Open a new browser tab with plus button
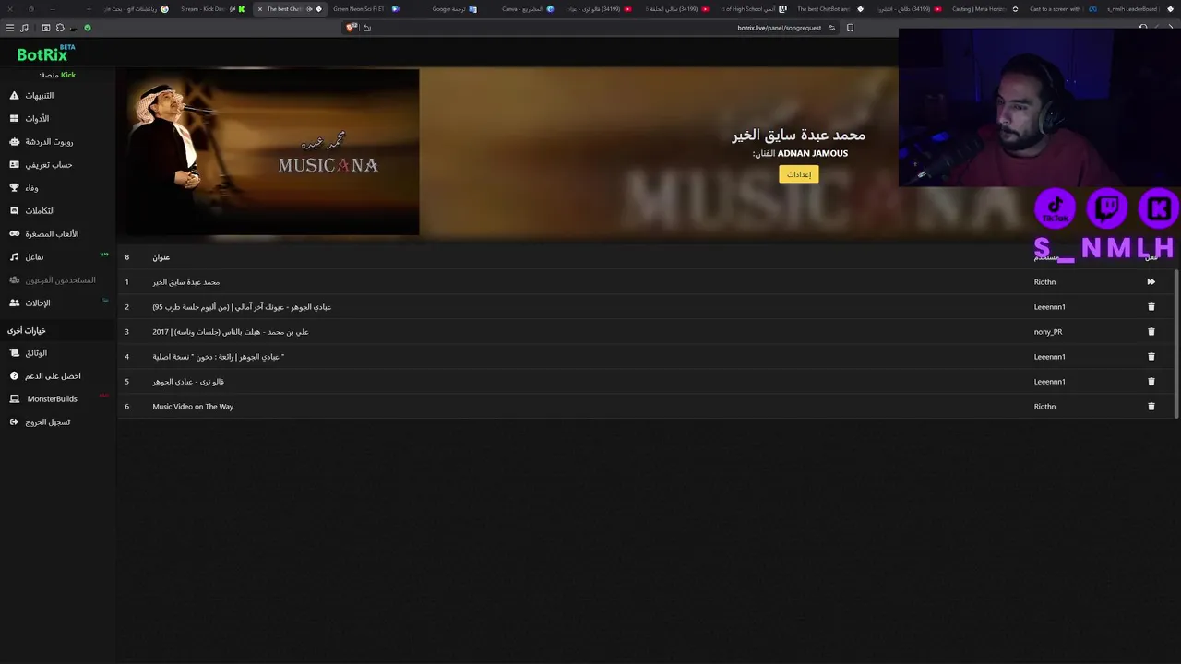The width and height of the screenshot is (1181, 664). pos(89,9)
